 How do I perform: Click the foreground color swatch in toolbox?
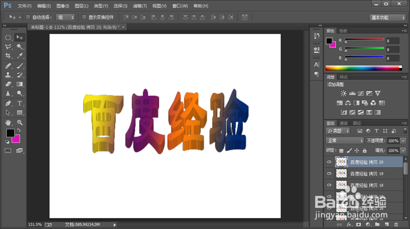click(x=10, y=133)
